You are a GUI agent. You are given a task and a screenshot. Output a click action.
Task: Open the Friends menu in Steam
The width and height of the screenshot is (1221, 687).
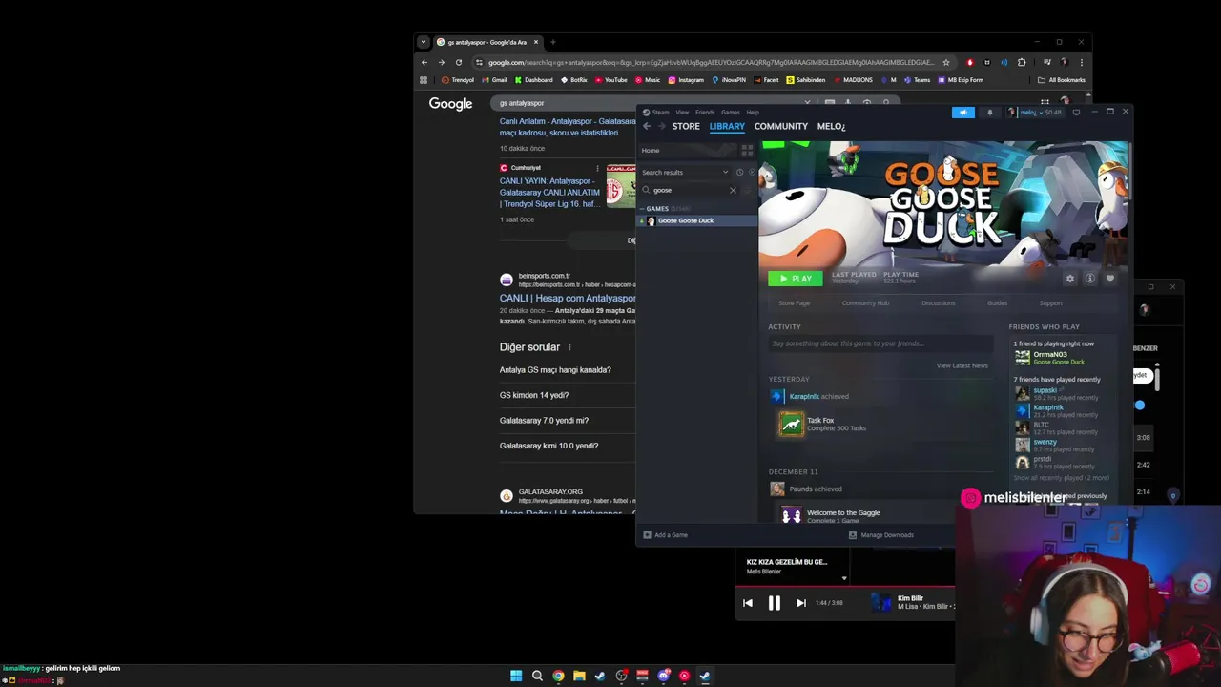point(705,113)
